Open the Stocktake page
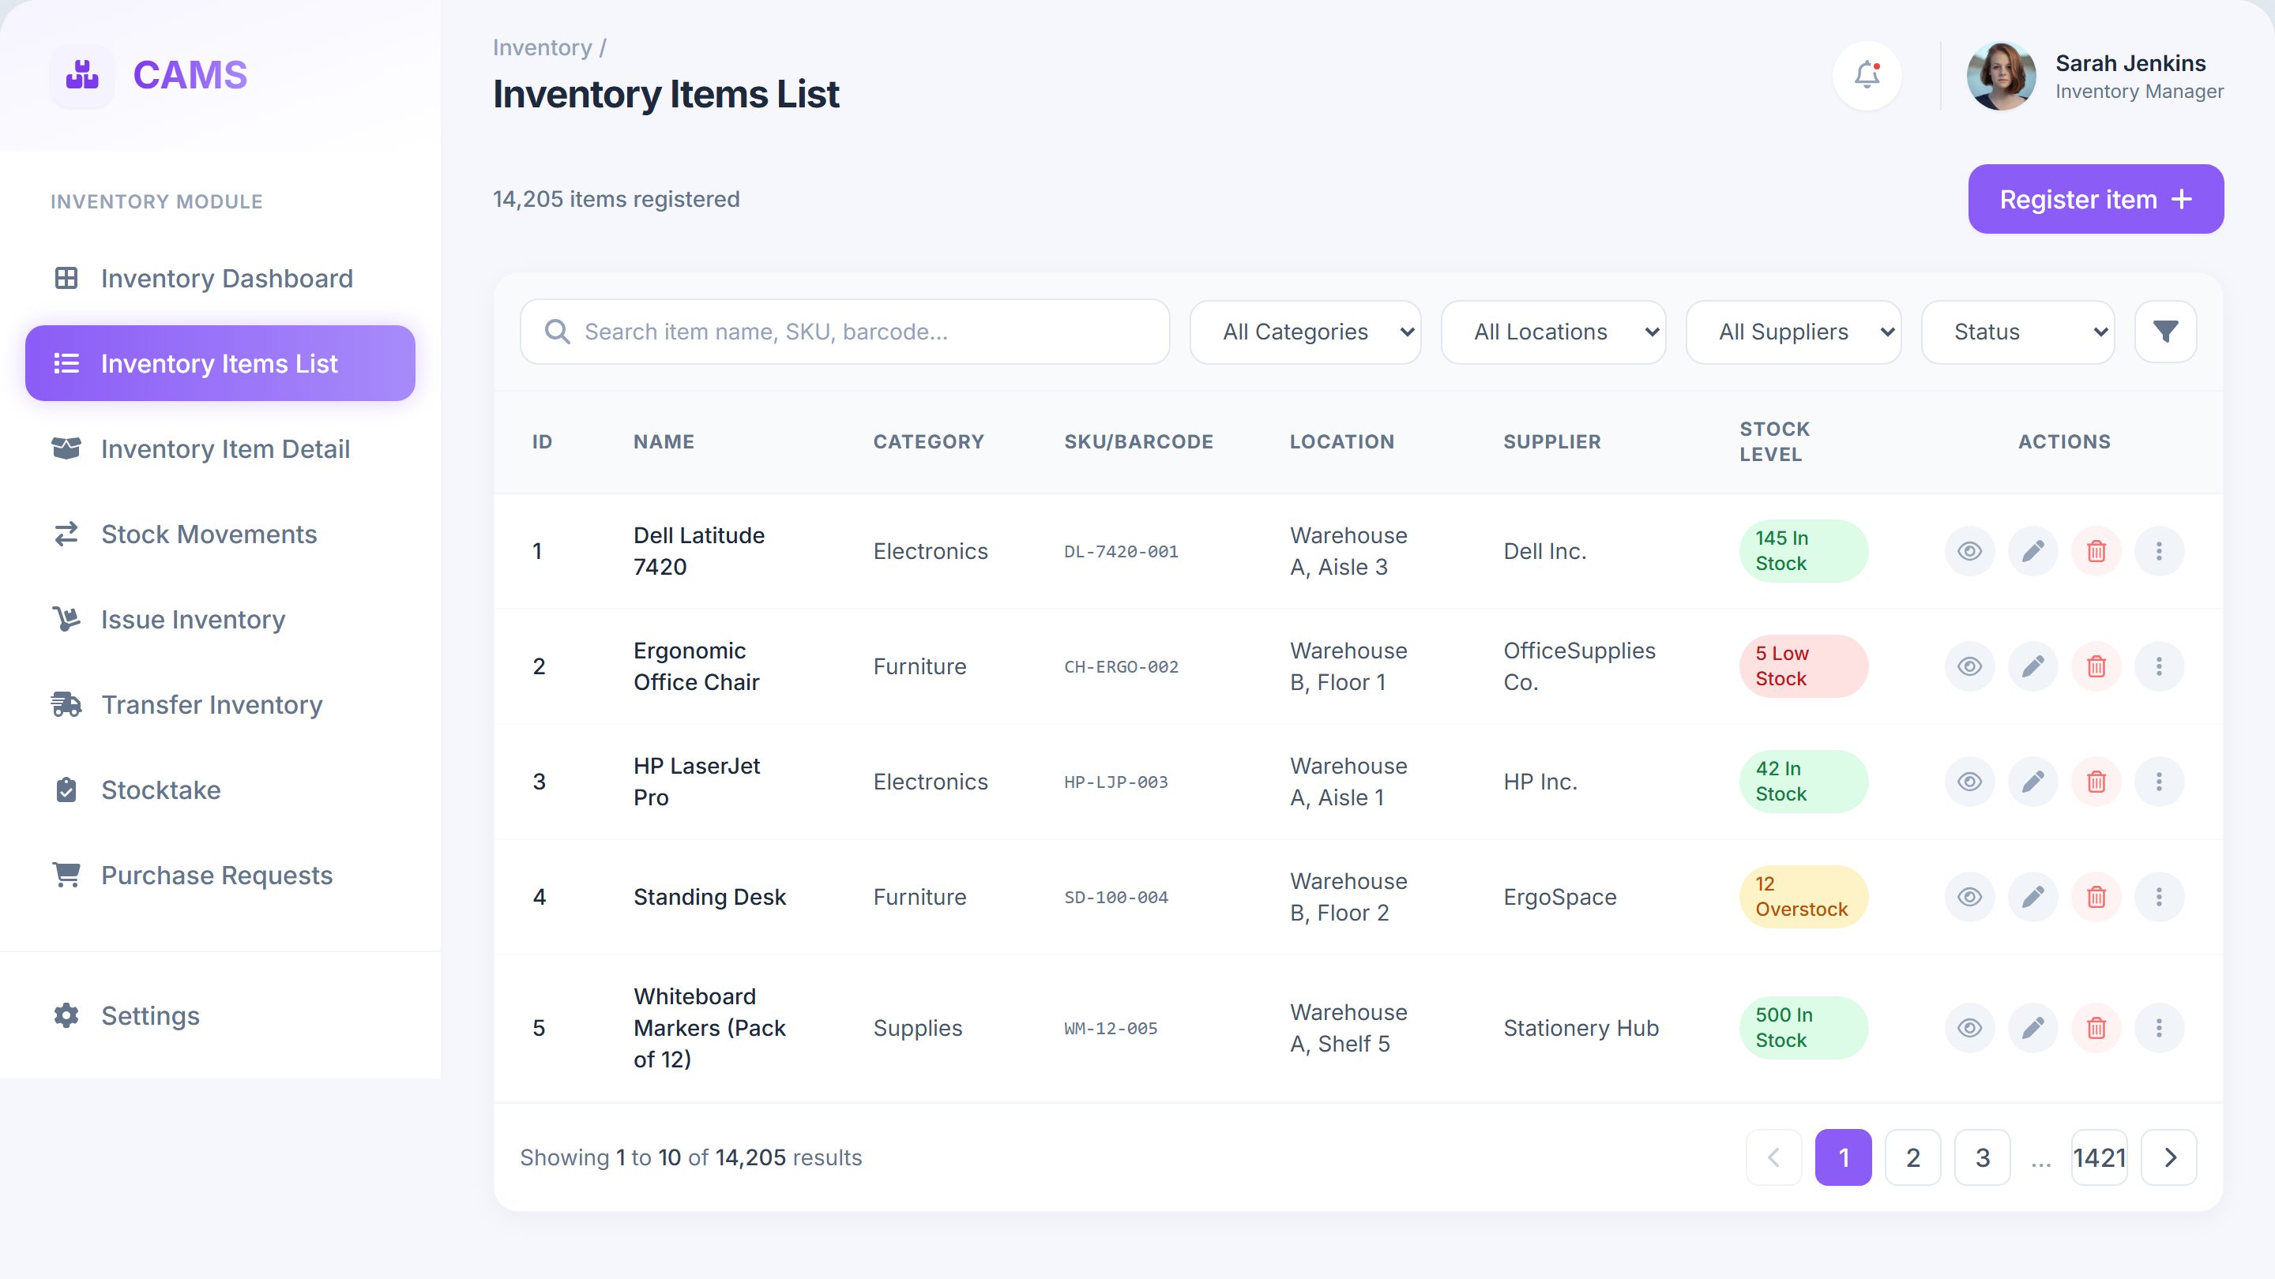The image size is (2275, 1279). pos(220,790)
